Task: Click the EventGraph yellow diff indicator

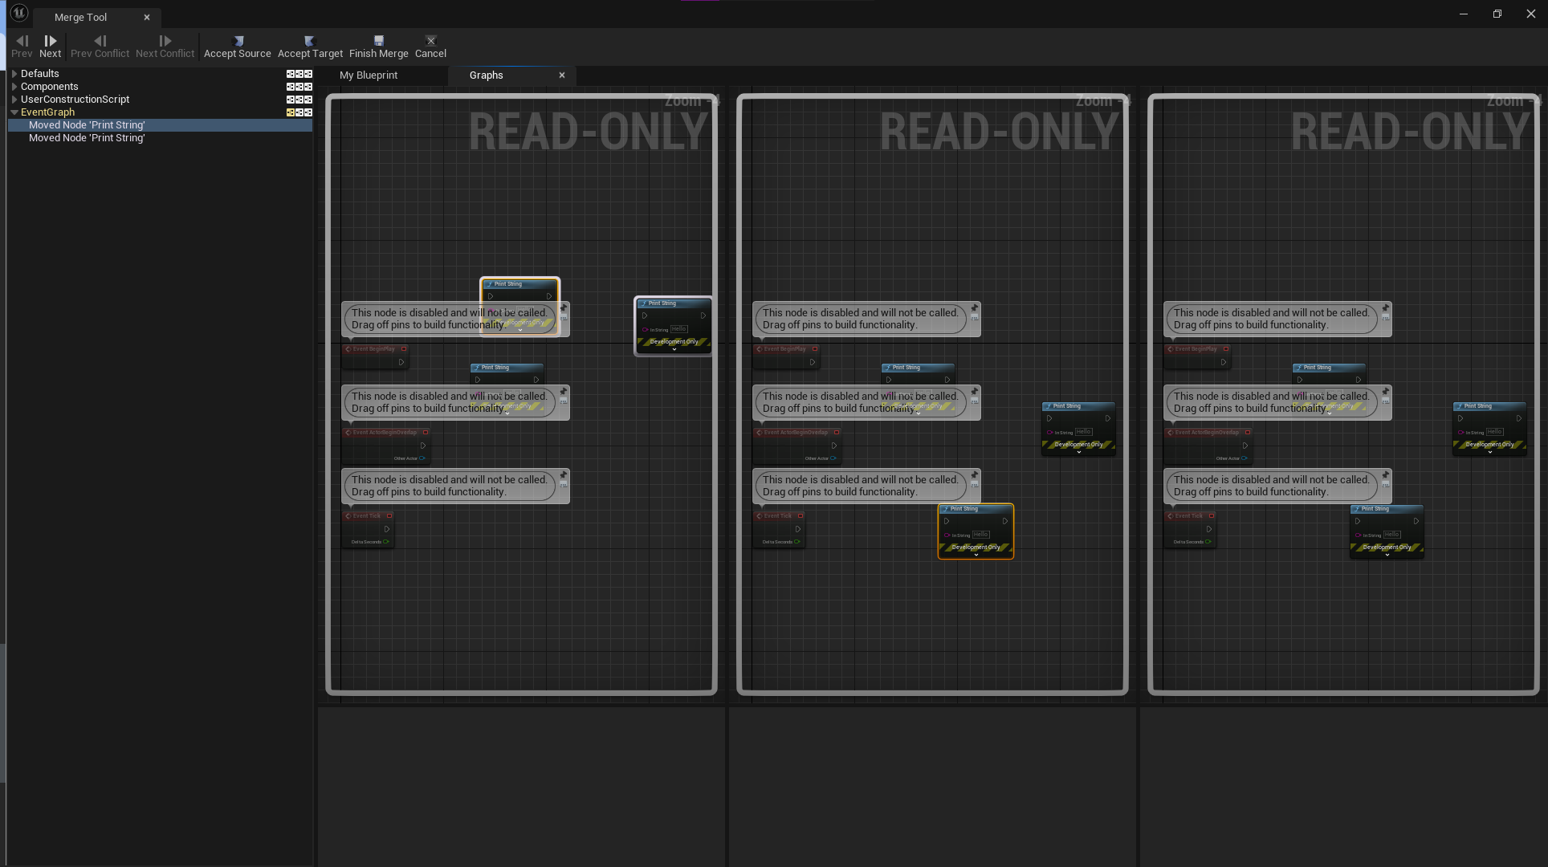Action: pyautogui.click(x=290, y=112)
